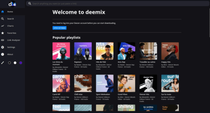
Task: Open the Home sidebar item
Action: pos(12,12)
